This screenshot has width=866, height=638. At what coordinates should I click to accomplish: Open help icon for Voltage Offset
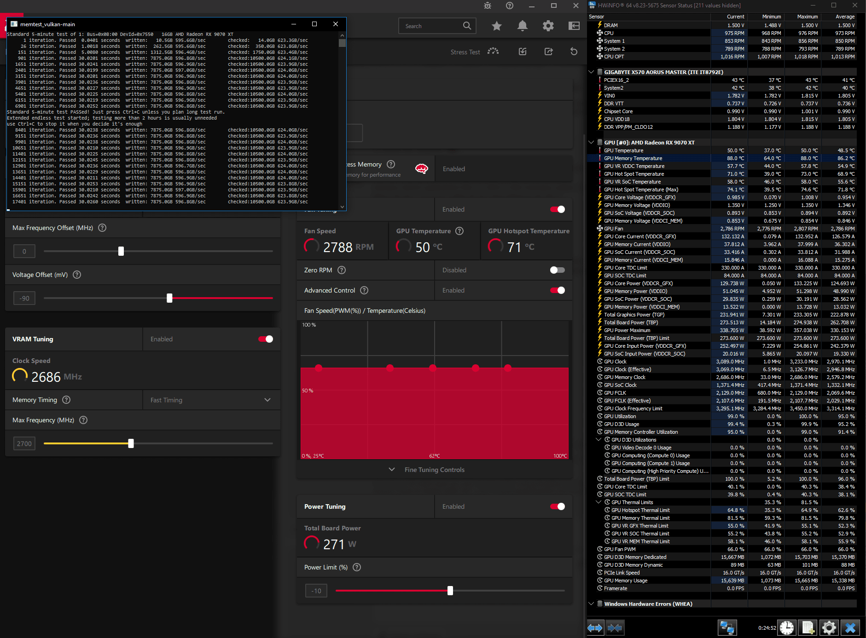pyautogui.click(x=77, y=275)
